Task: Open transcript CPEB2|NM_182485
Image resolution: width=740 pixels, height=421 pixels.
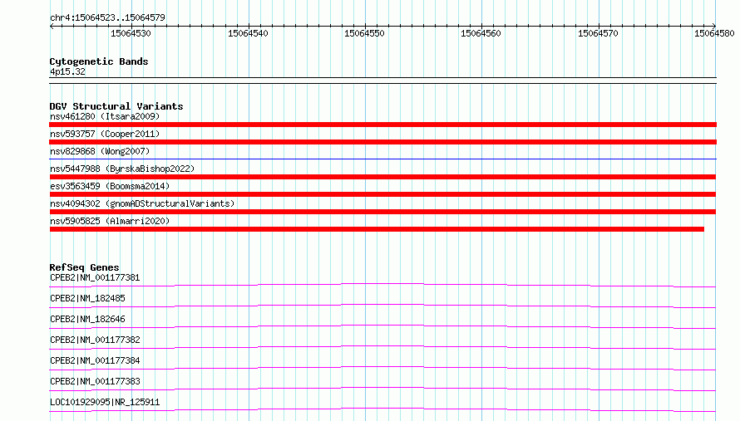Action: pos(88,298)
